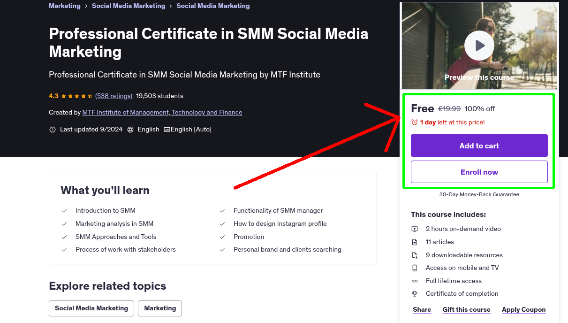Click the 'What you'll learn' heading
Screen dimensions: 568x323
(105, 190)
